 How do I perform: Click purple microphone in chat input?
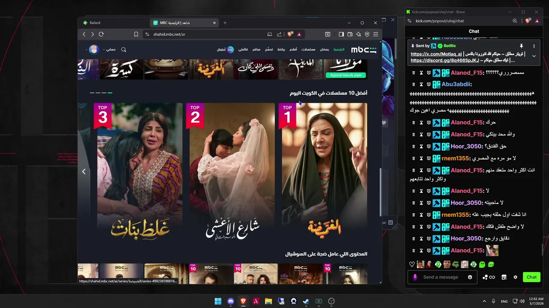click(415, 277)
